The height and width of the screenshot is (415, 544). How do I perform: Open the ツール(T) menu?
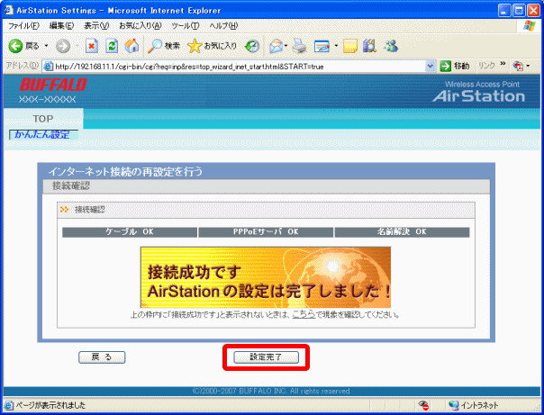click(x=186, y=25)
